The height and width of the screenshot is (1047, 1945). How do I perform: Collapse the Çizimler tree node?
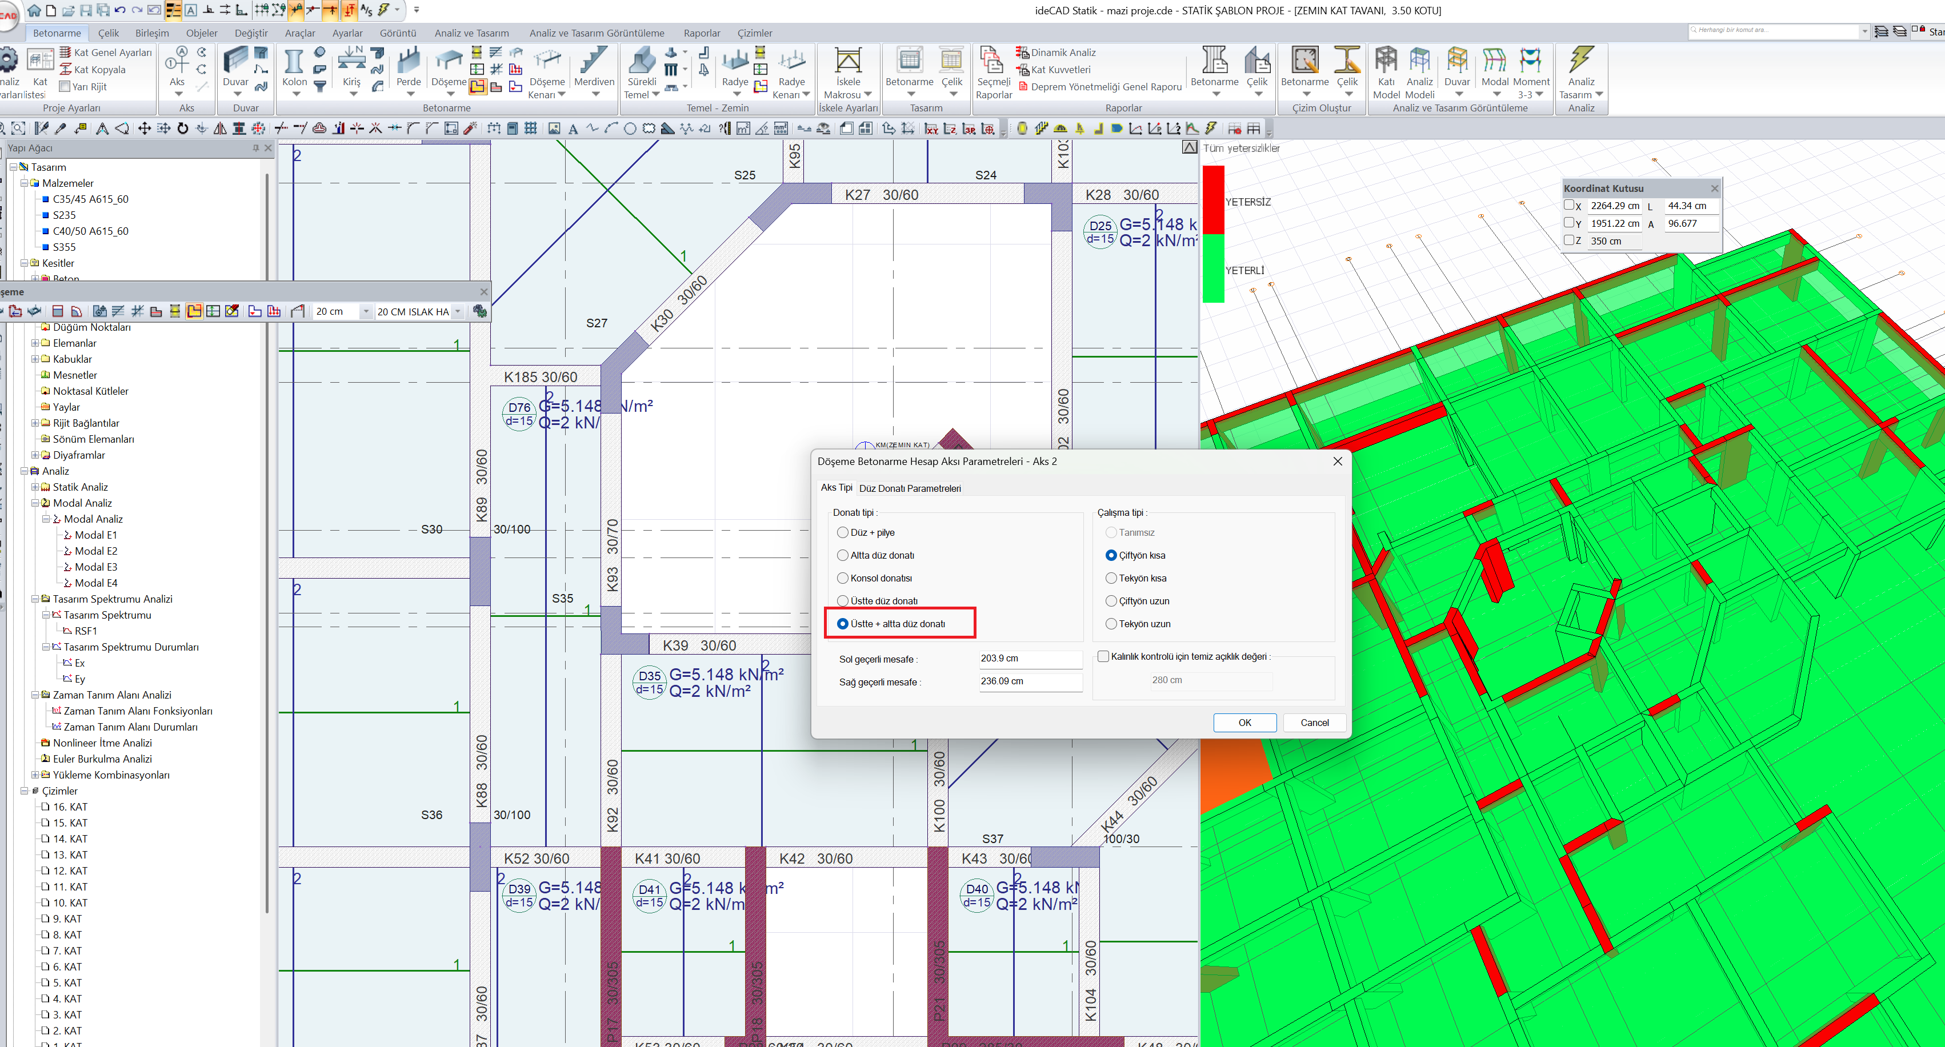coord(24,791)
